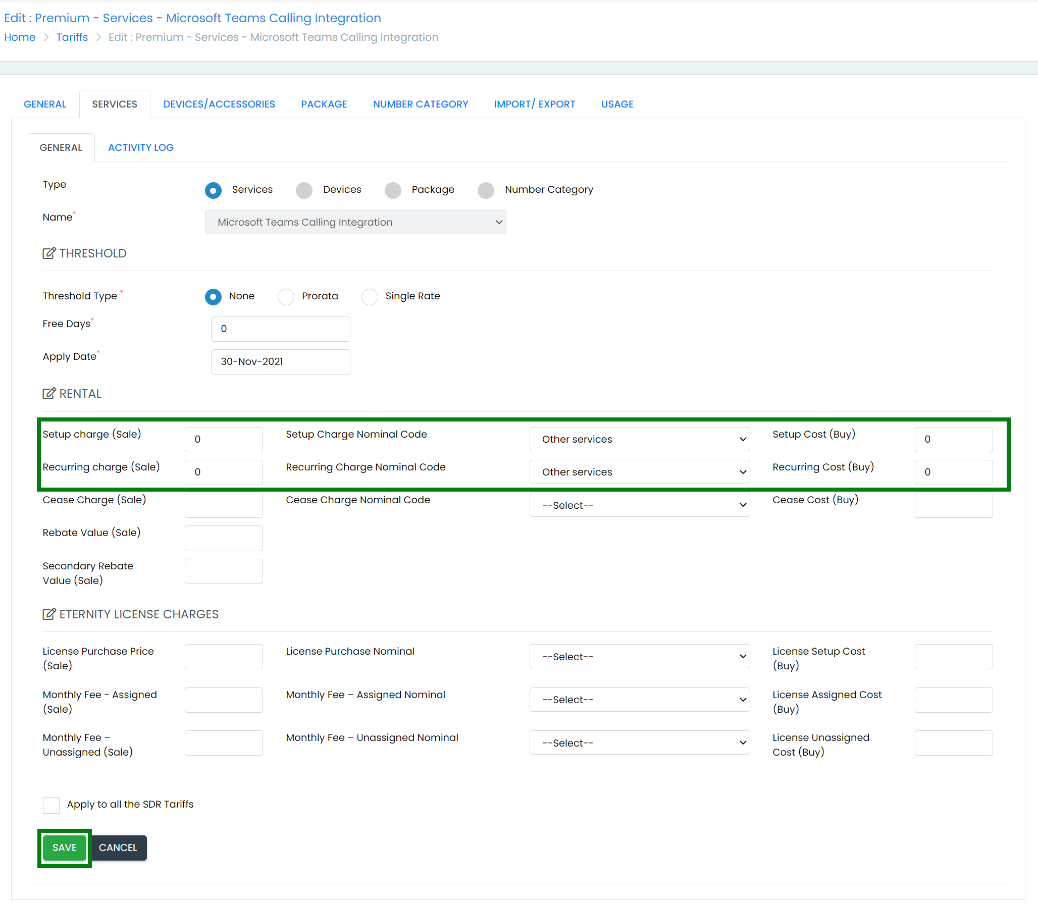
Task: Click the Eternity License Charges edit icon
Action: 49,614
